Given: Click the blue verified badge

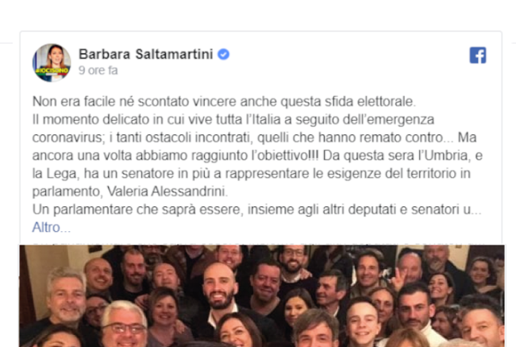Looking at the screenshot, I should click(x=223, y=54).
